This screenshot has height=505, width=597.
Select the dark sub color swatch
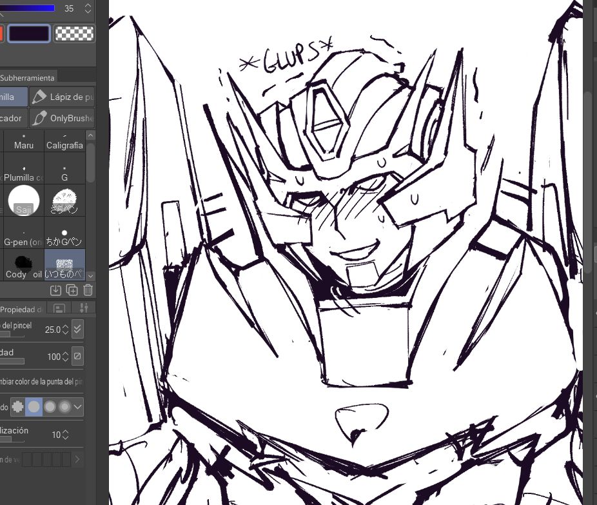pos(29,34)
